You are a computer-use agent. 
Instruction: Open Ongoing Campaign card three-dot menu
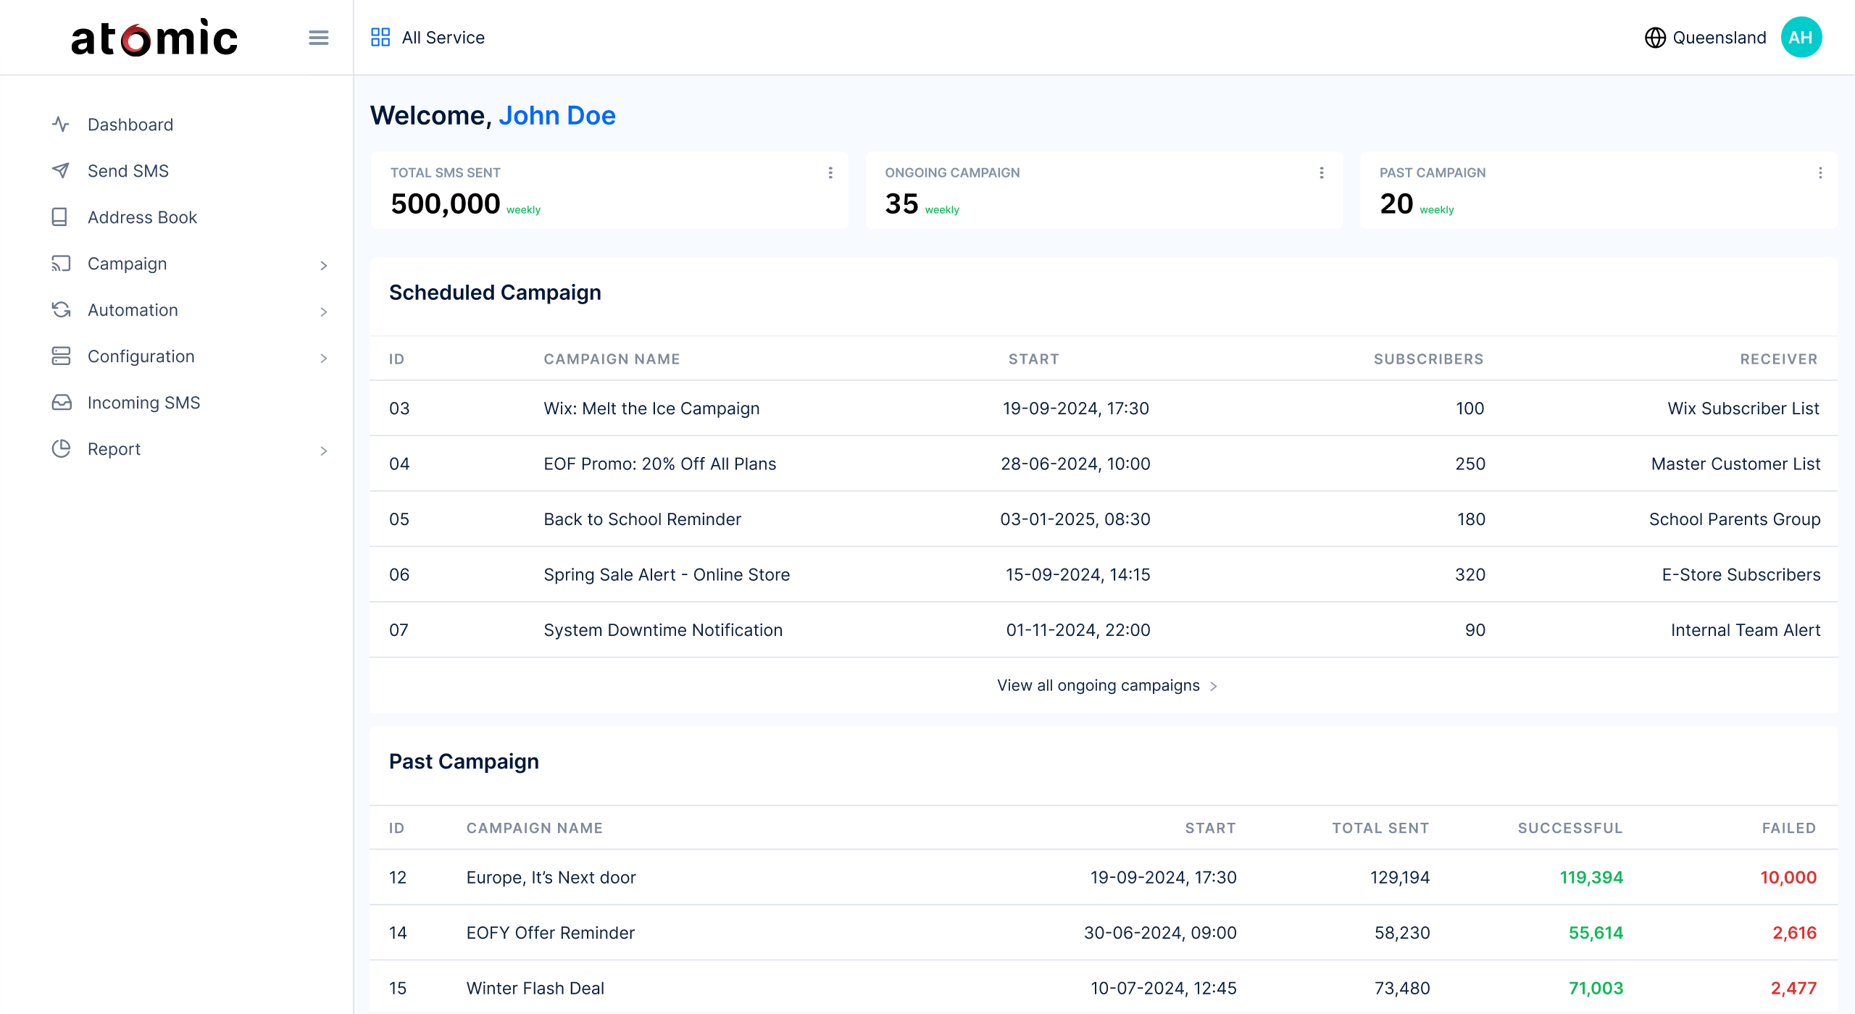coord(1322,173)
